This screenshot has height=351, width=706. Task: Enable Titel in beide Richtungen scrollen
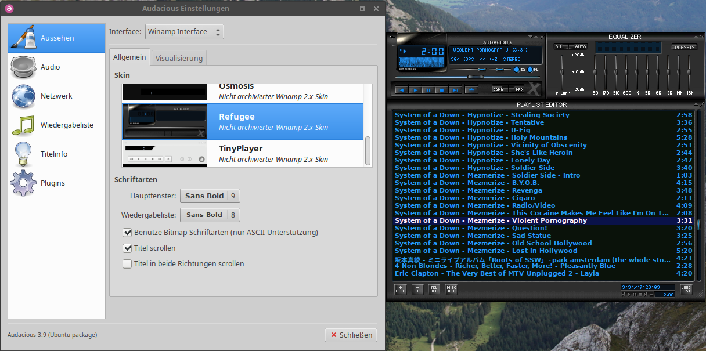tap(128, 263)
